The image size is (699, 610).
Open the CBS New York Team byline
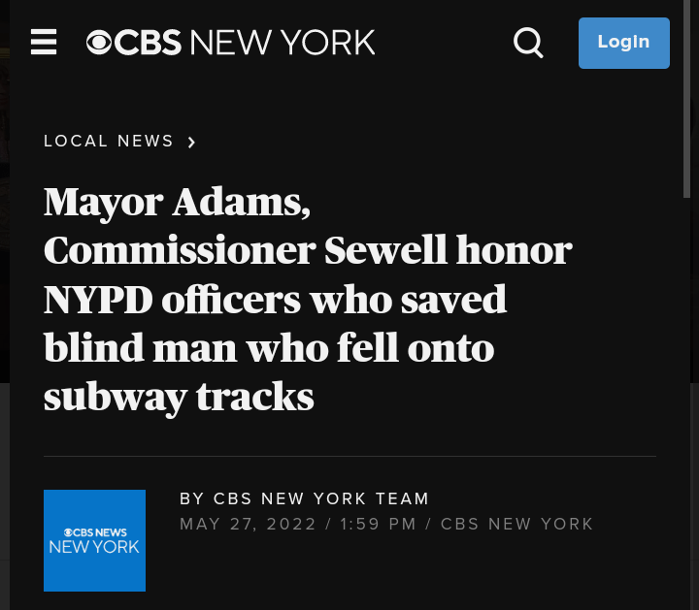(304, 499)
